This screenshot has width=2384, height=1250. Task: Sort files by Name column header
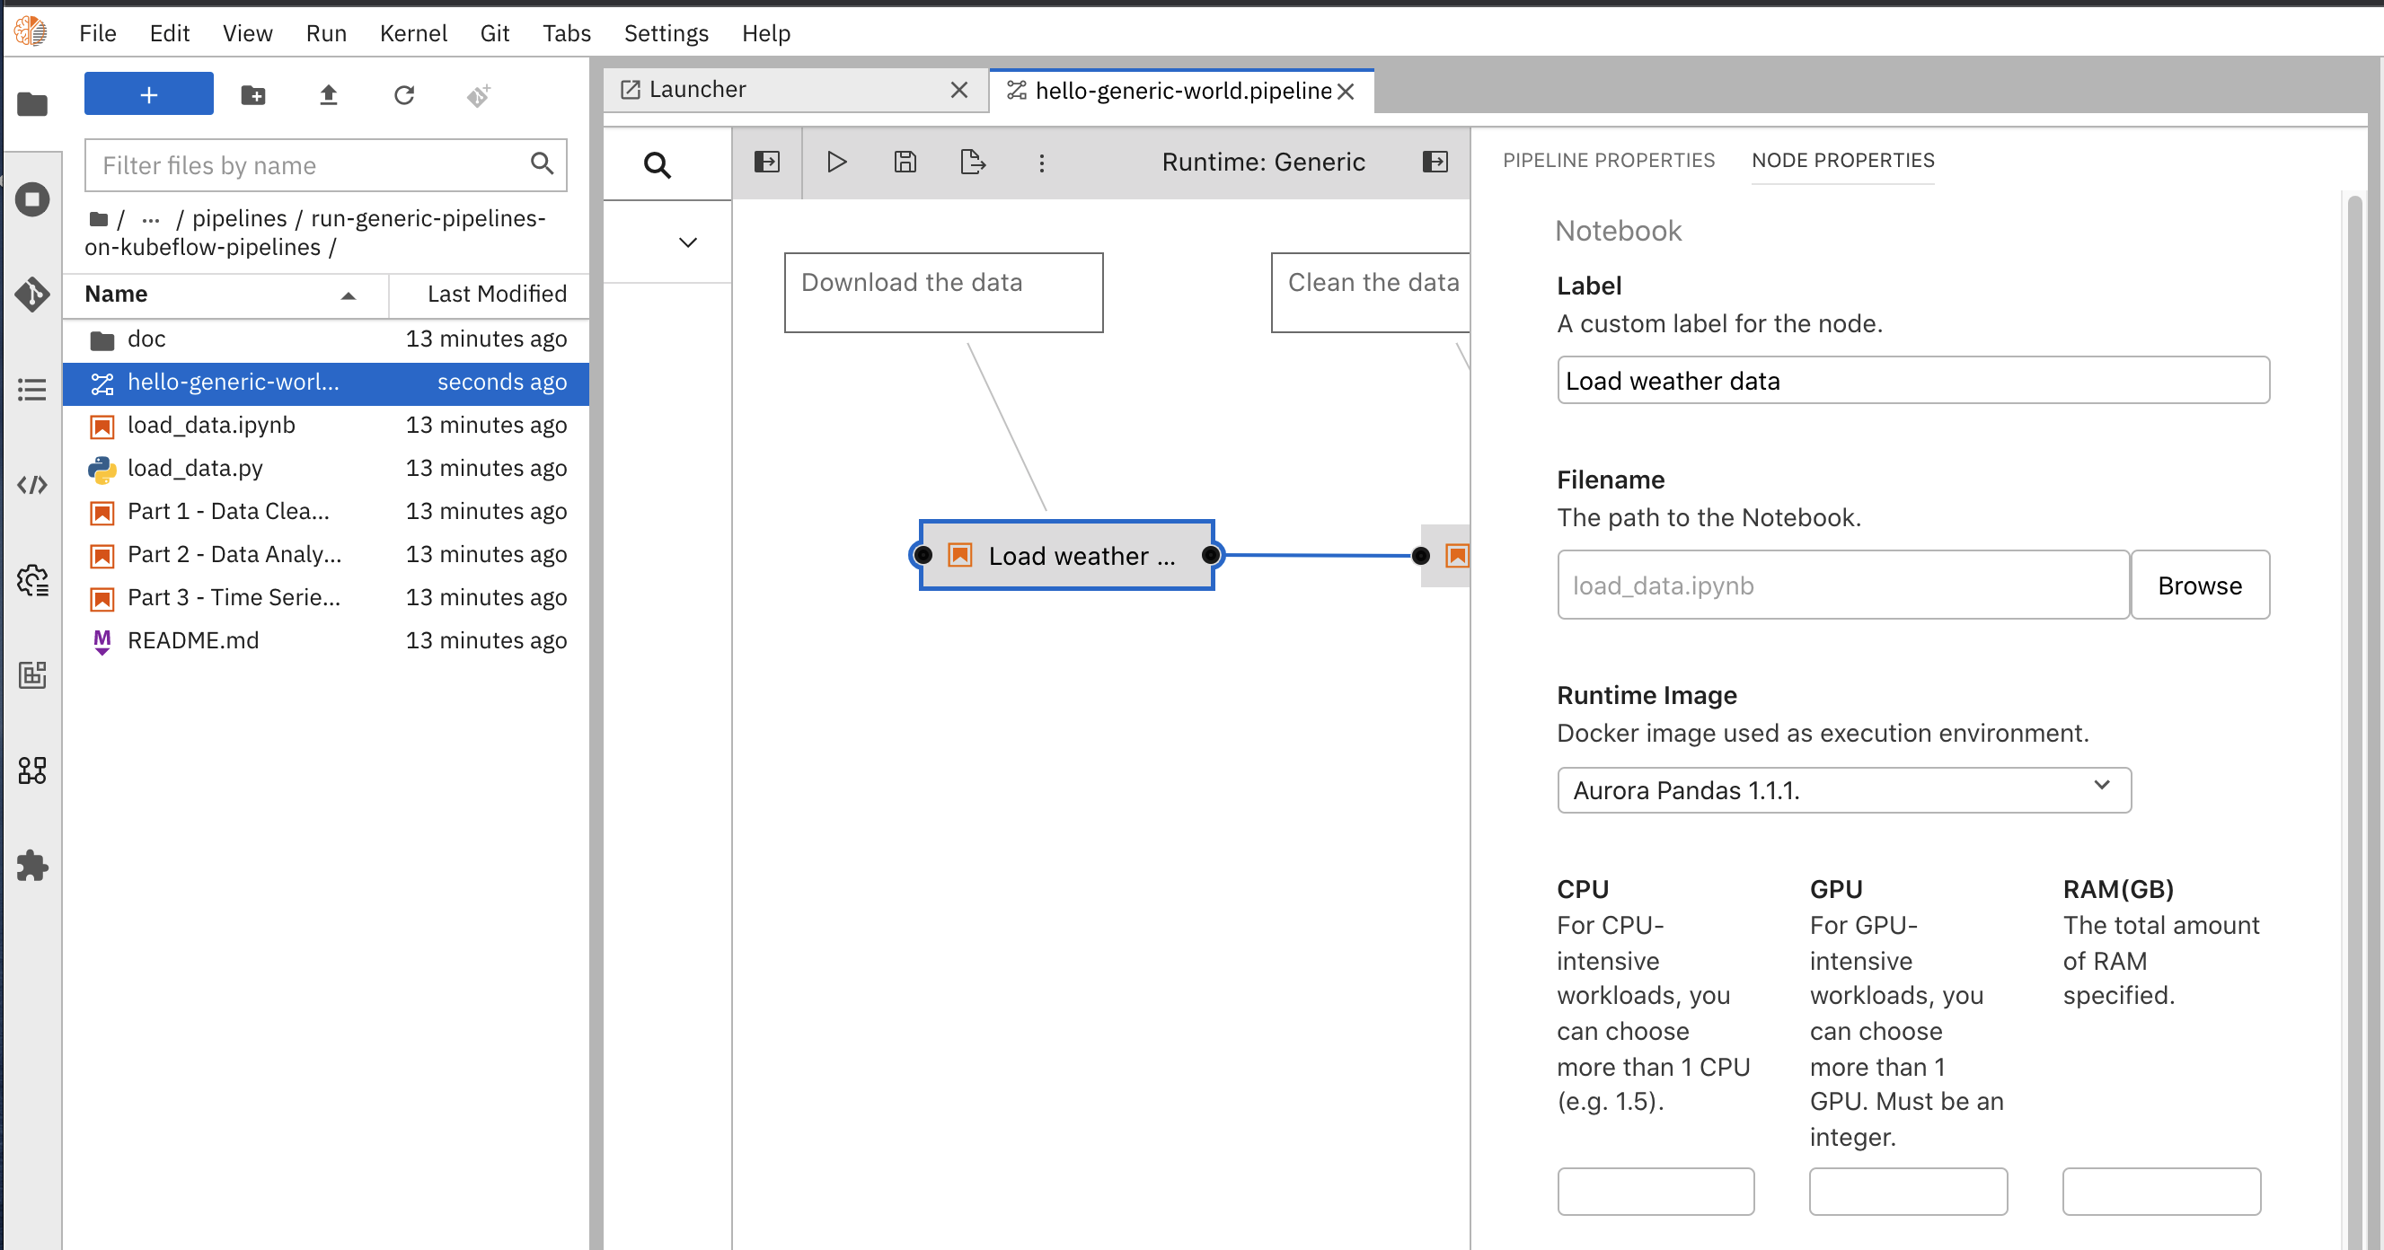click(x=116, y=294)
